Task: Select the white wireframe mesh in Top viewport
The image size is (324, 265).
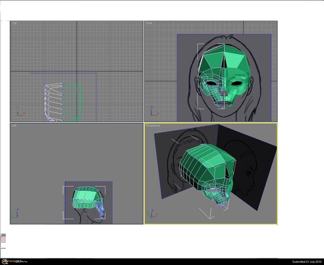Action: pyautogui.click(x=53, y=102)
